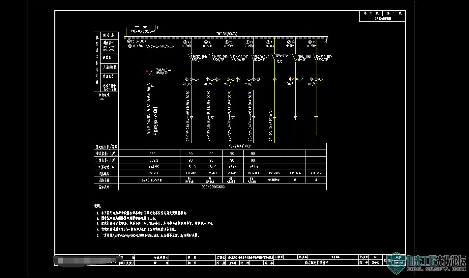Select the KX1-WL2 circuit number cell
Viewport: 469px width, 278px height.
coord(212,173)
